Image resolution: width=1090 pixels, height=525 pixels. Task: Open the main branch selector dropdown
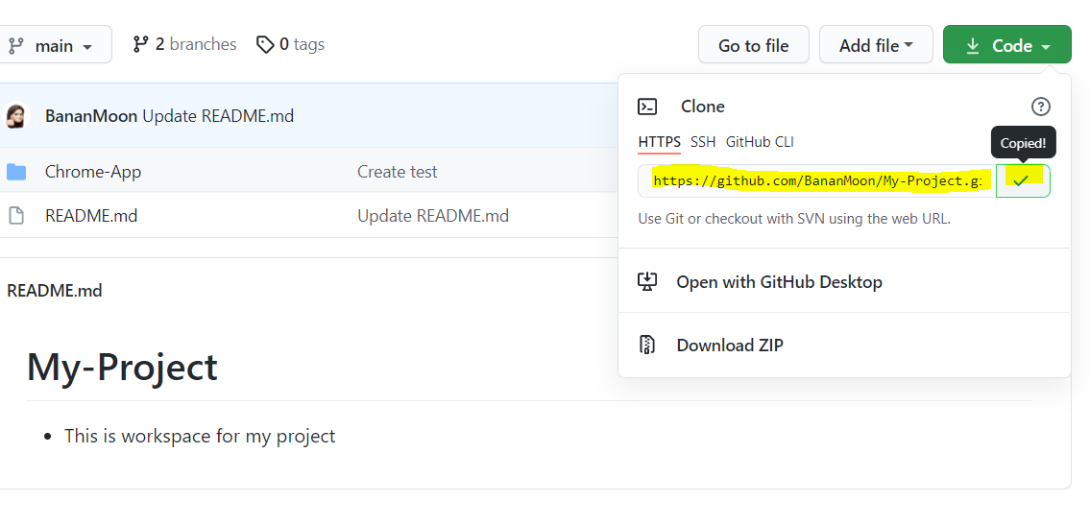54,44
